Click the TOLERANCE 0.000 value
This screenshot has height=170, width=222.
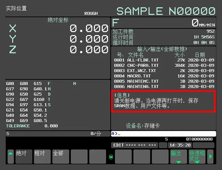coord(51,126)
